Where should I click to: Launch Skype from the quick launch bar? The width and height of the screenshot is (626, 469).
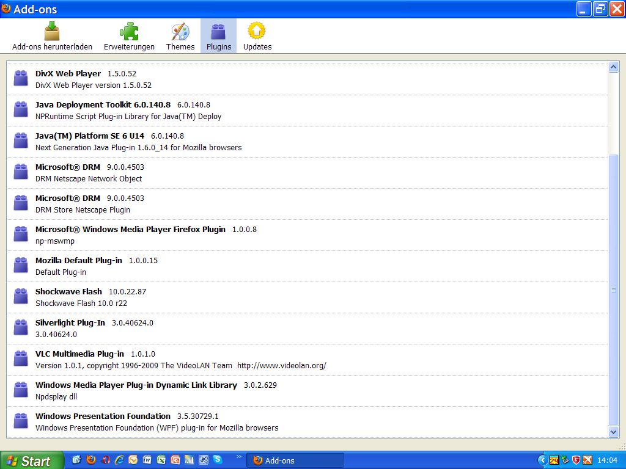(x=218, y=459)
